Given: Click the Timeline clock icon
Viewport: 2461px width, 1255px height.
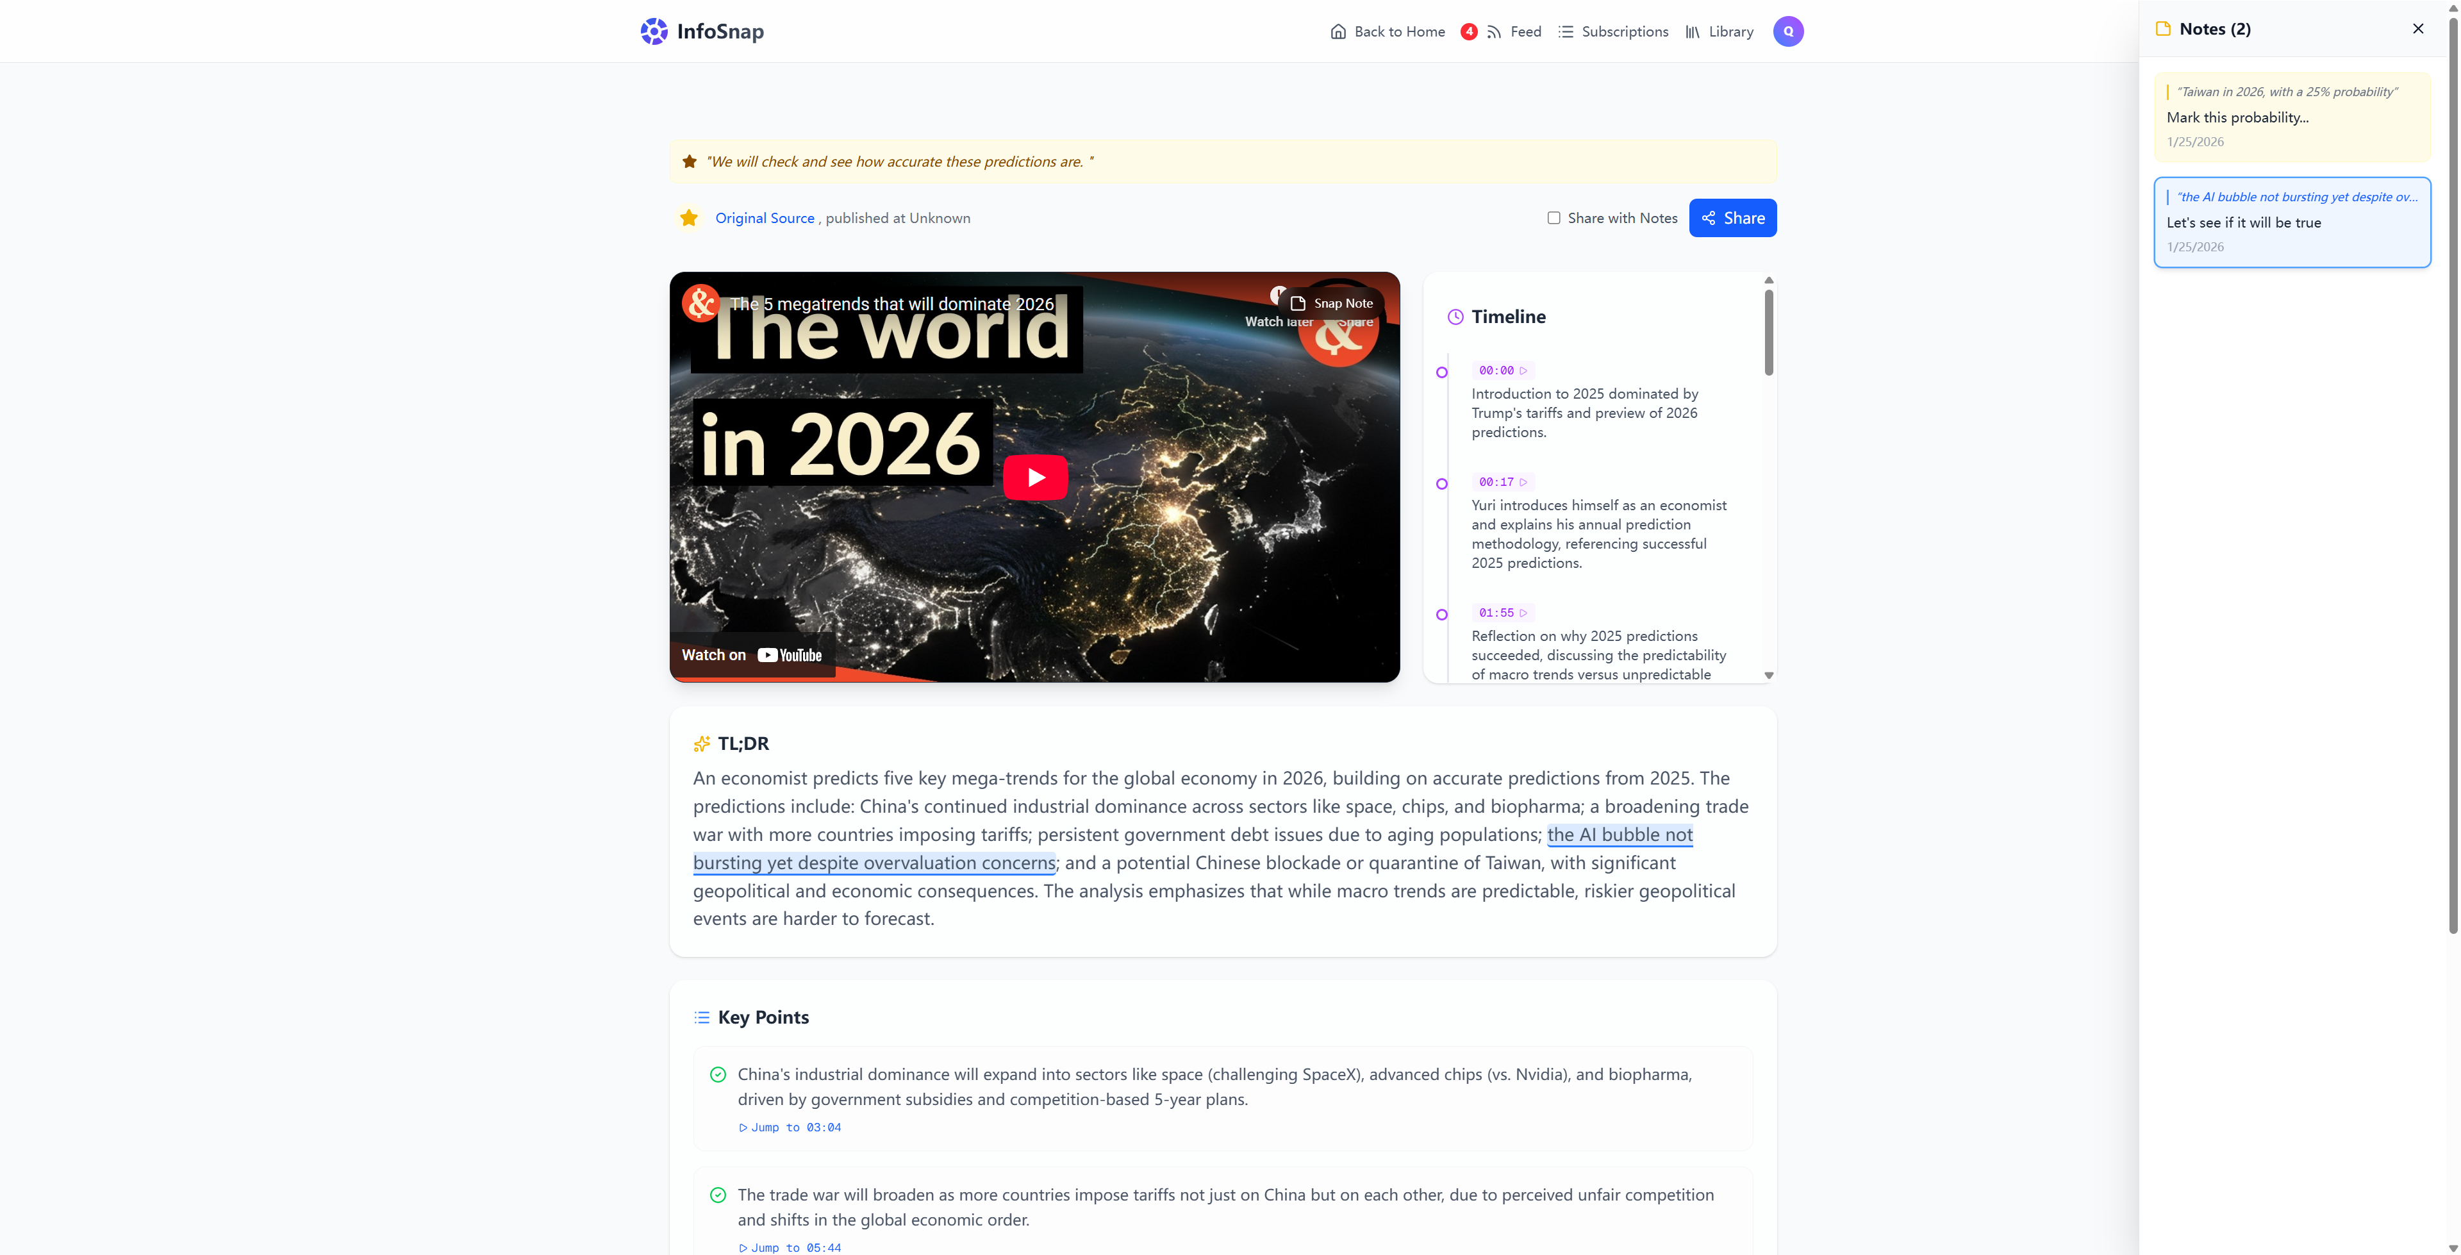Looking at the screenshot, I should 1455,317.
